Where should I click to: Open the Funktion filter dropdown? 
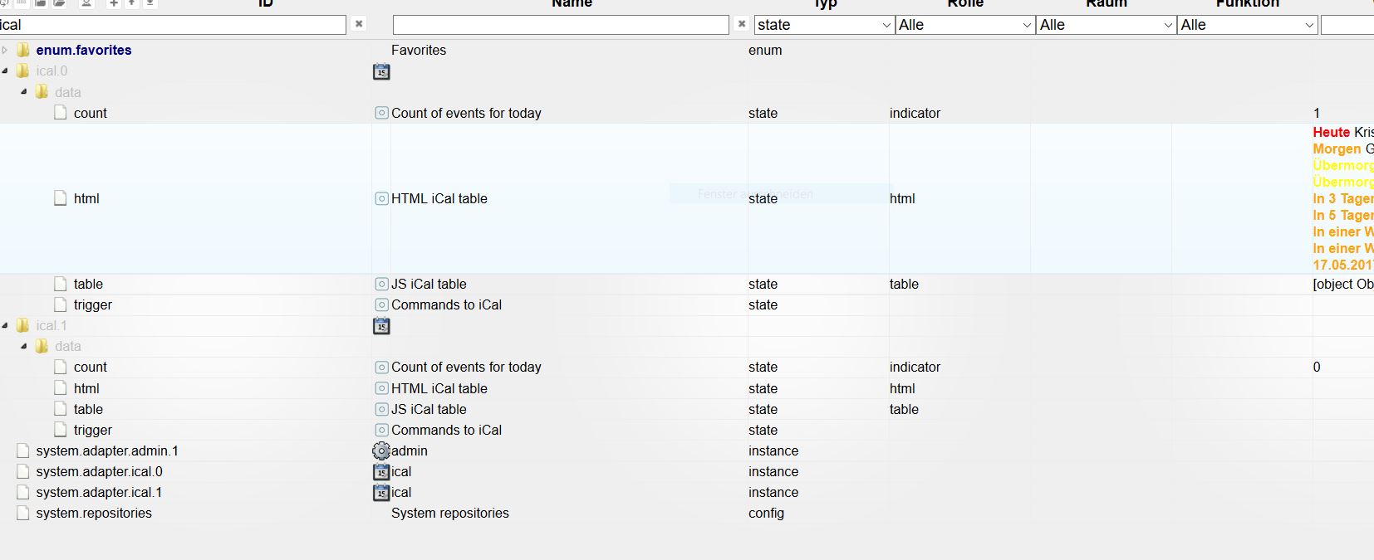click(x=1247, y=25)
